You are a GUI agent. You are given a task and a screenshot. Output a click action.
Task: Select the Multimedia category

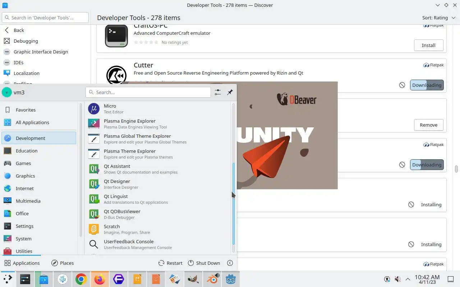coord(39,201)
